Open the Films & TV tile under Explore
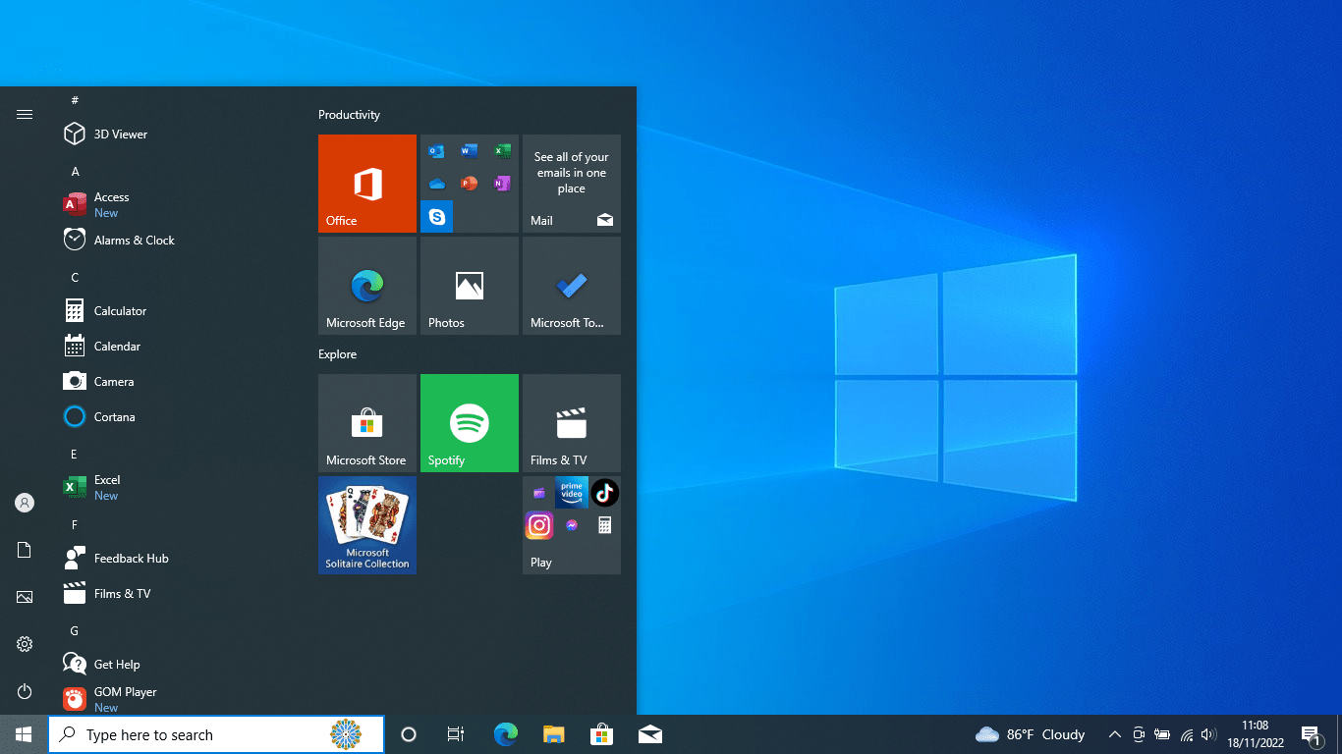The width and height of the screenshot is (1342, 754). 572,423
